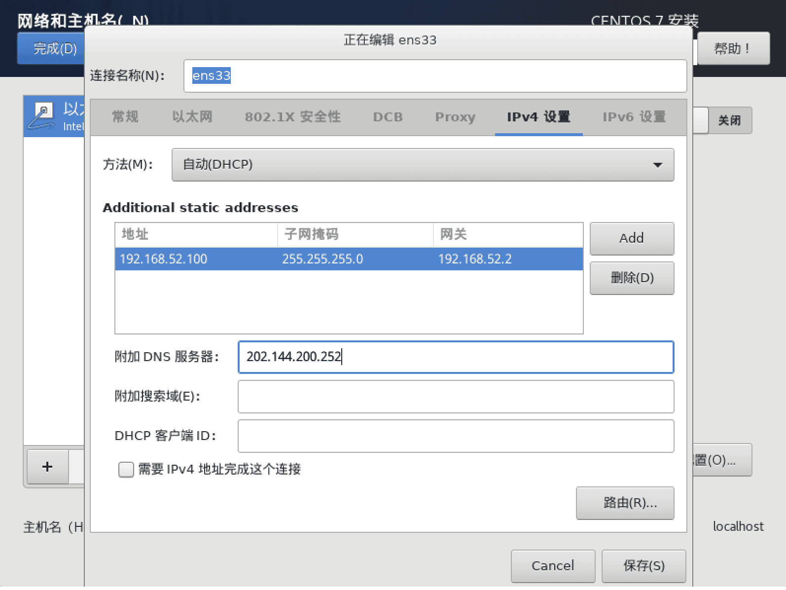Click the DHCP client ID field
The height and width of the screenshot is (590, 786).
click(x=456, y=436)
